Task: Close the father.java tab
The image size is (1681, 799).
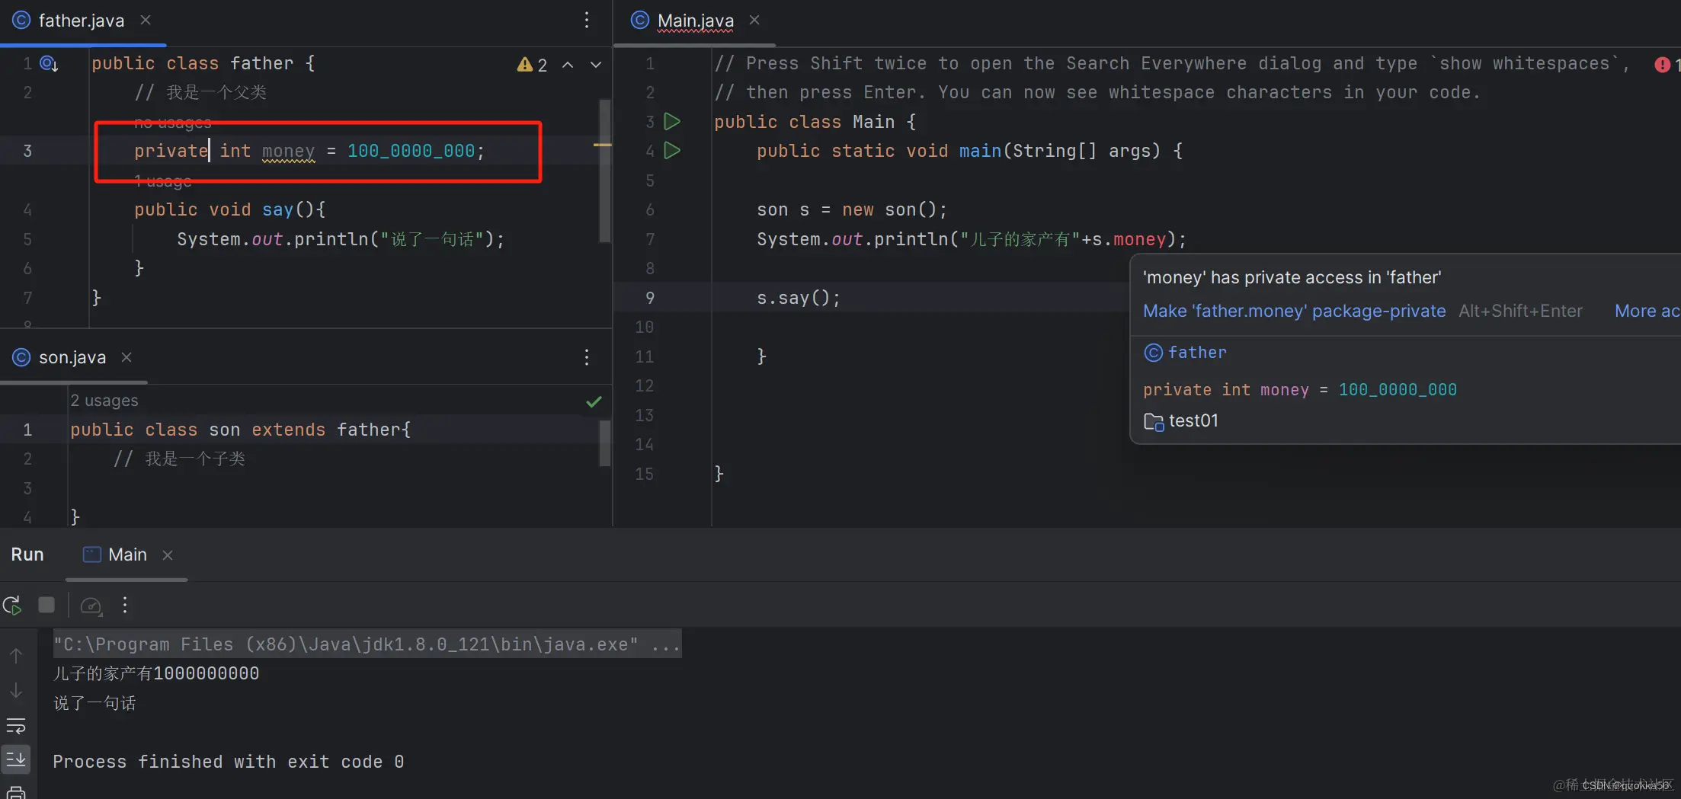Action: point(146,20)
